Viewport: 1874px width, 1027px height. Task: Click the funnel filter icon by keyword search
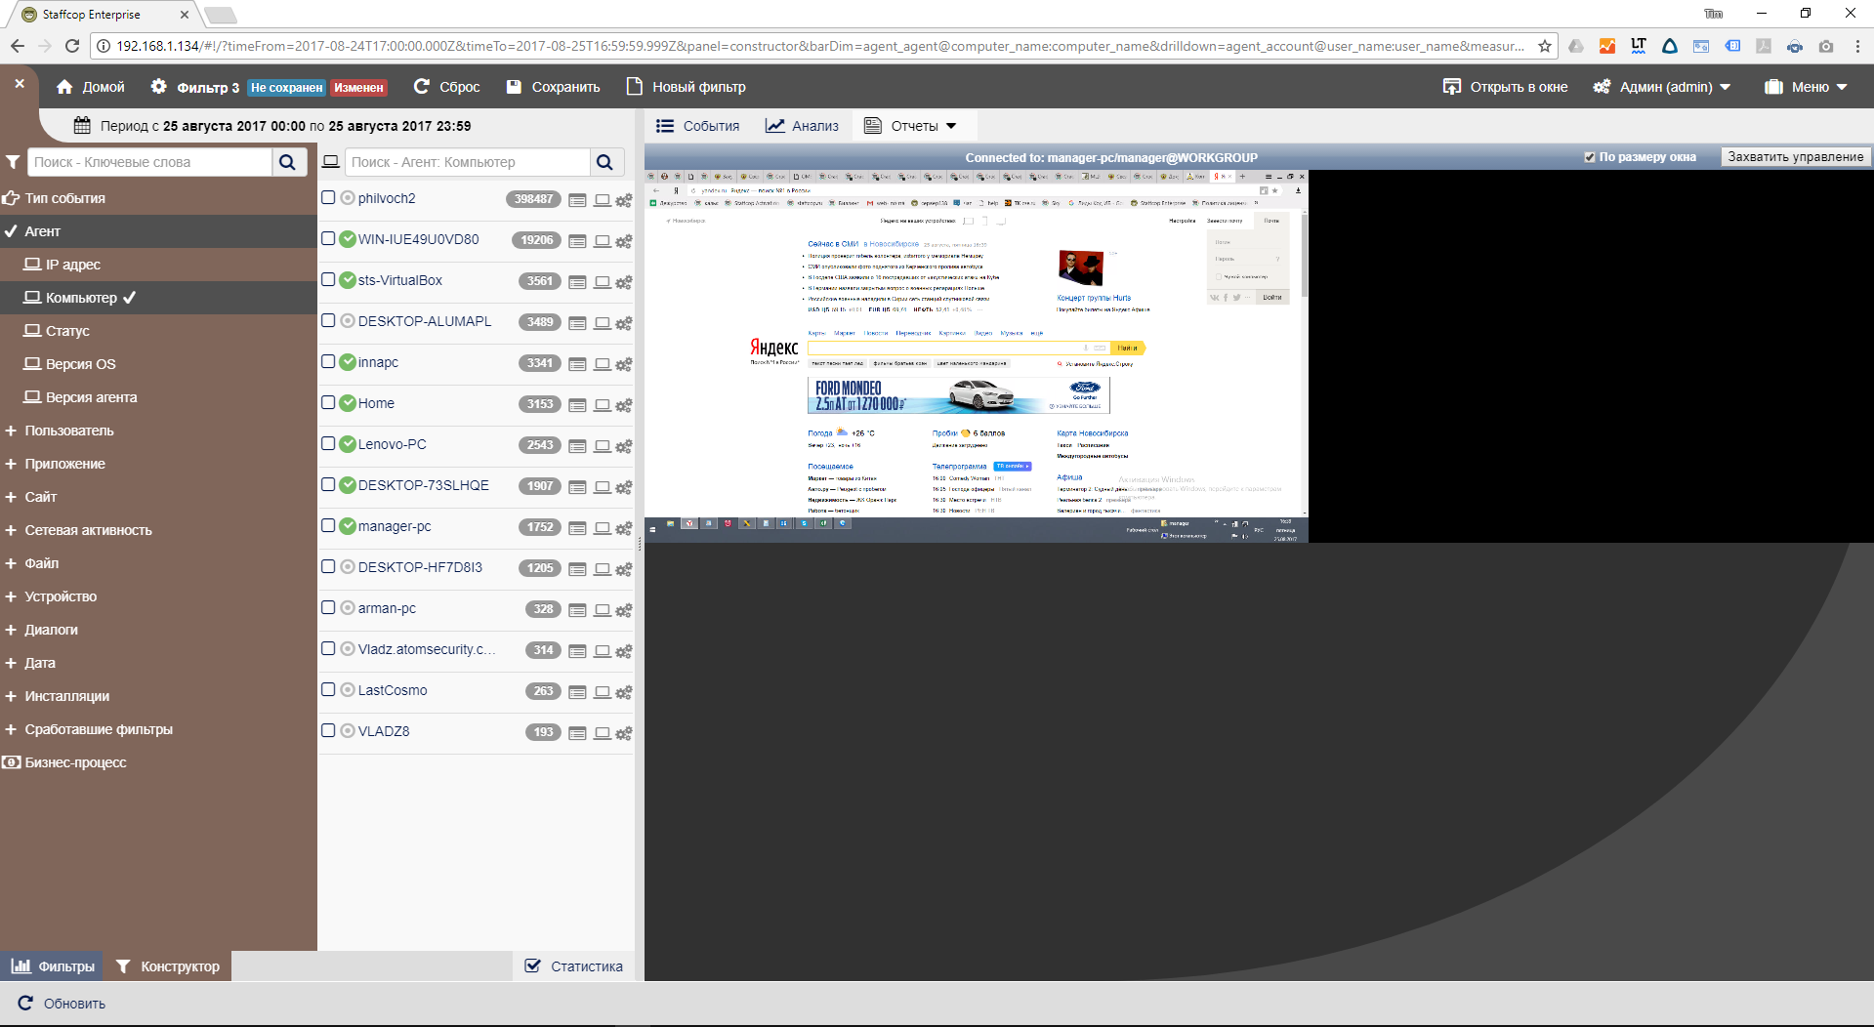click(13, 162)
